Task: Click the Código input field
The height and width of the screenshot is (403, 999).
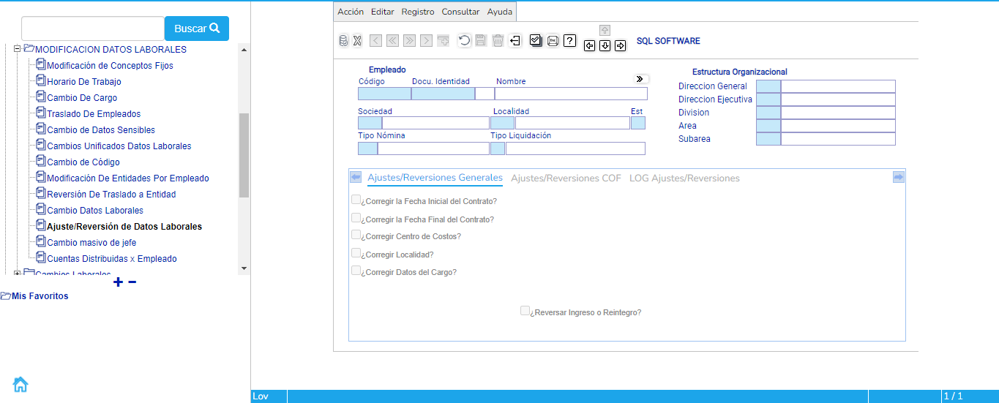Action: (384, 93)
